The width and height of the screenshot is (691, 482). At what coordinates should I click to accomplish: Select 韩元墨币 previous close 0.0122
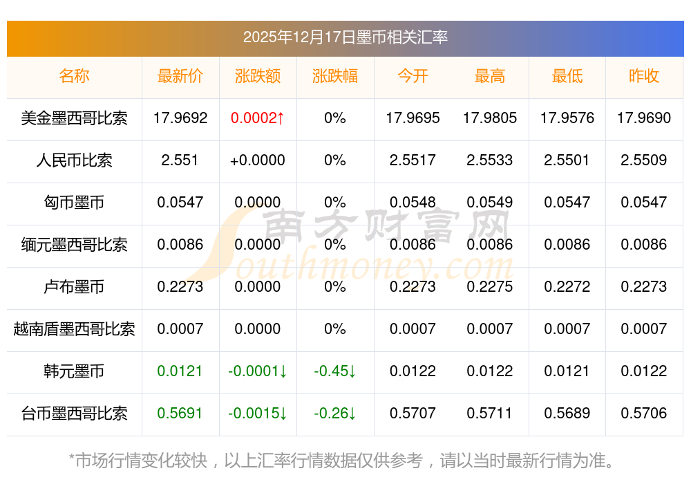pos(644,371)
